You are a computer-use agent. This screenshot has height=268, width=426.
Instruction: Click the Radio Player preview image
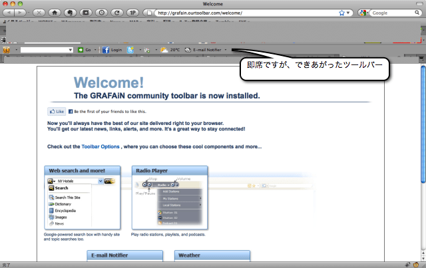pos(170,202)
